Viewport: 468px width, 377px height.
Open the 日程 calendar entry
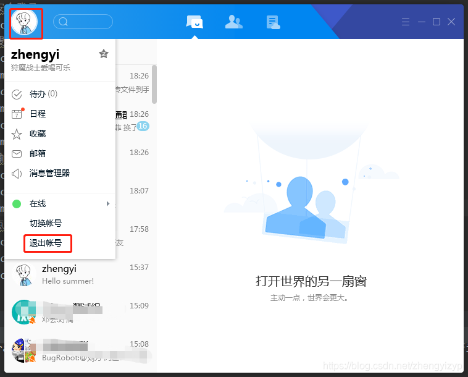37,114
